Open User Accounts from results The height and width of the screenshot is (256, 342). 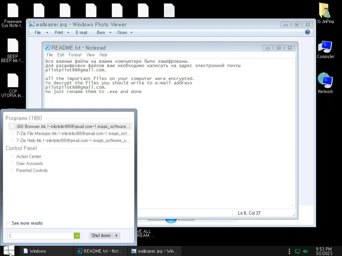[29, 163]
